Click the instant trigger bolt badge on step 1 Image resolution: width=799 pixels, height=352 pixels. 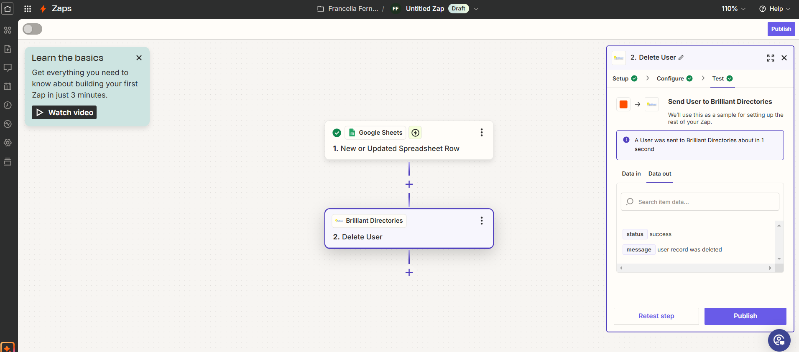(415, 133)
